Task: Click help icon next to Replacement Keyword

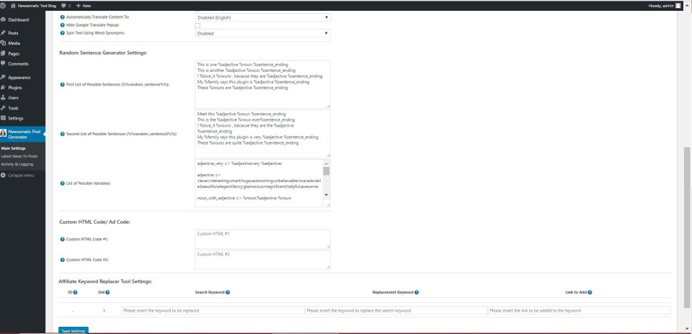Action: click(x=417, y=292)
